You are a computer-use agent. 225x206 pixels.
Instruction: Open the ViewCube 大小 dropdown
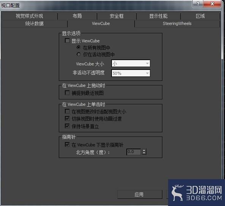tap(131, 64)
